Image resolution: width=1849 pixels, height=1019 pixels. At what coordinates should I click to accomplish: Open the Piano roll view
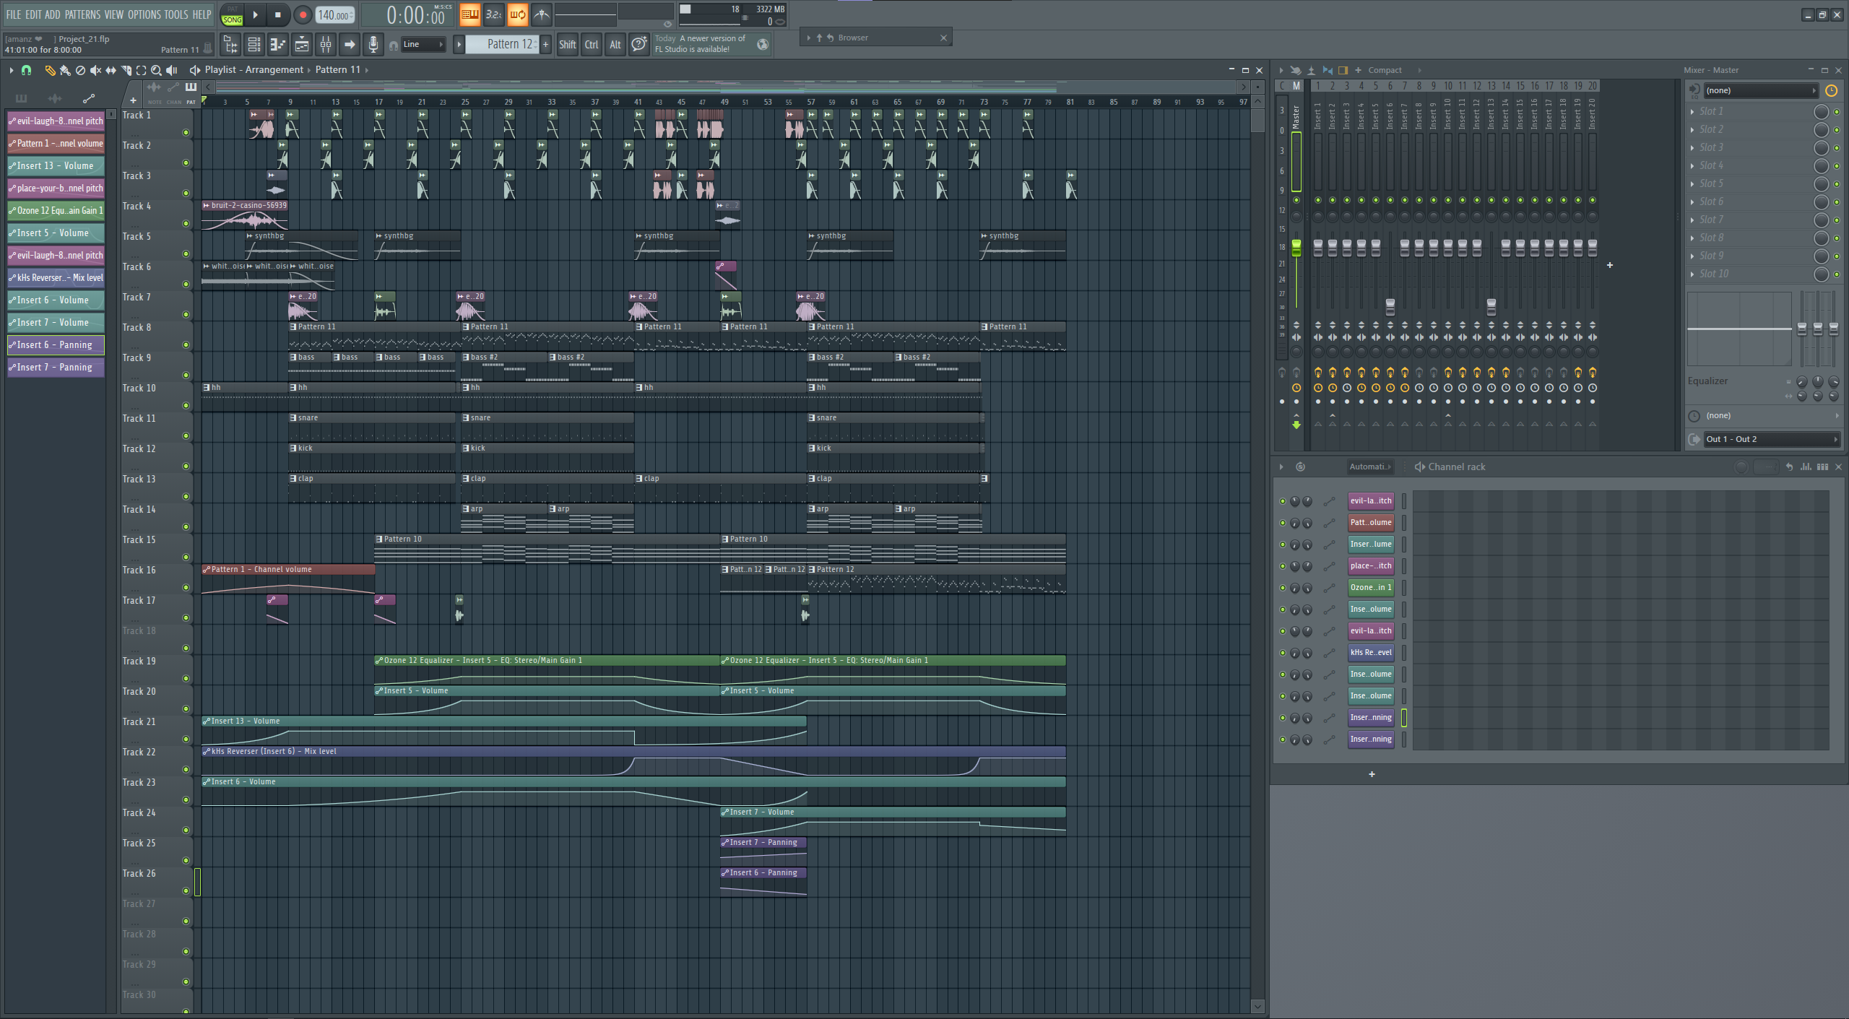(x=278, y=45)
